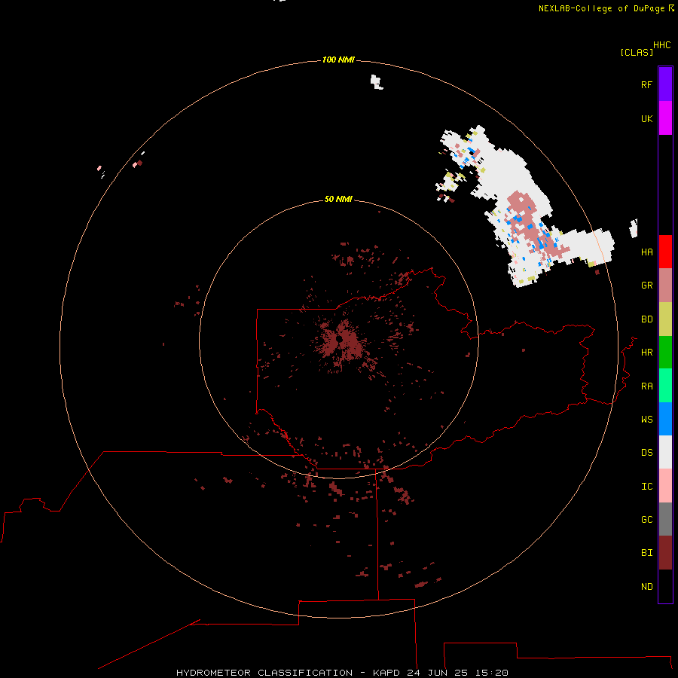
Task: Click the RA legend label
Action: pyautogui.click(x=646, y=386)
